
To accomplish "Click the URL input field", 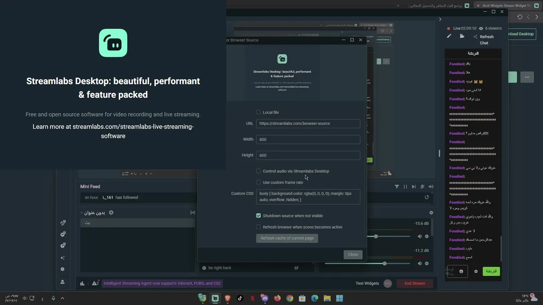I will 308,123.
